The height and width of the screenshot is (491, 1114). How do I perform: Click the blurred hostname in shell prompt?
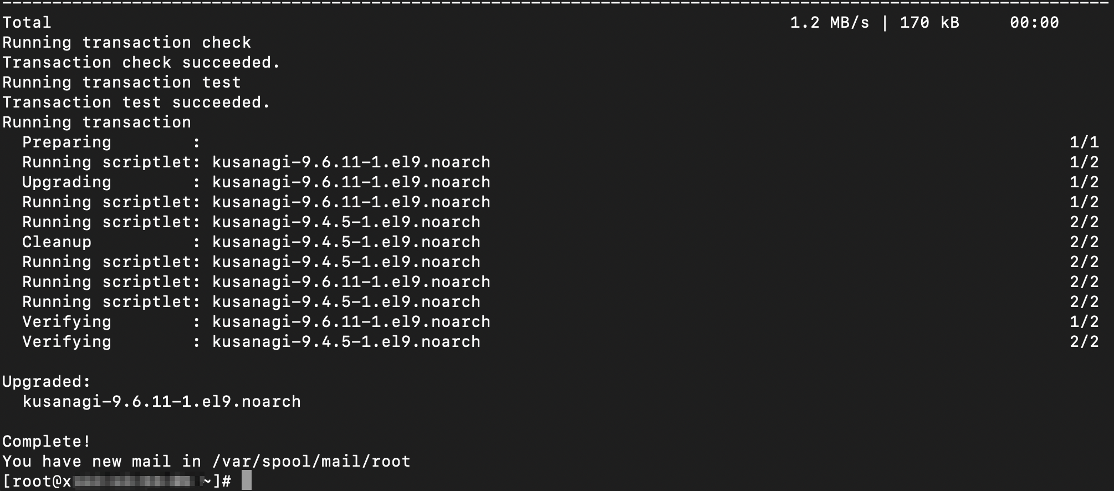[137, 481]
